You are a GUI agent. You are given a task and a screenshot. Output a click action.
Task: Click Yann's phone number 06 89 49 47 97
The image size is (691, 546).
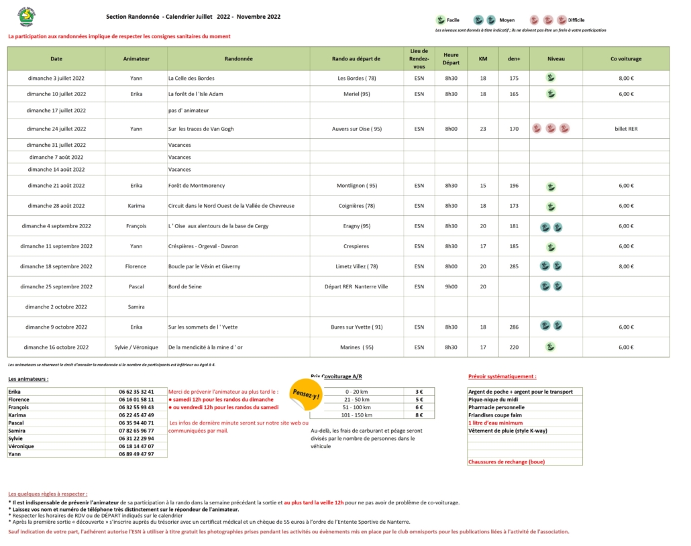click(x=136, y=454)
